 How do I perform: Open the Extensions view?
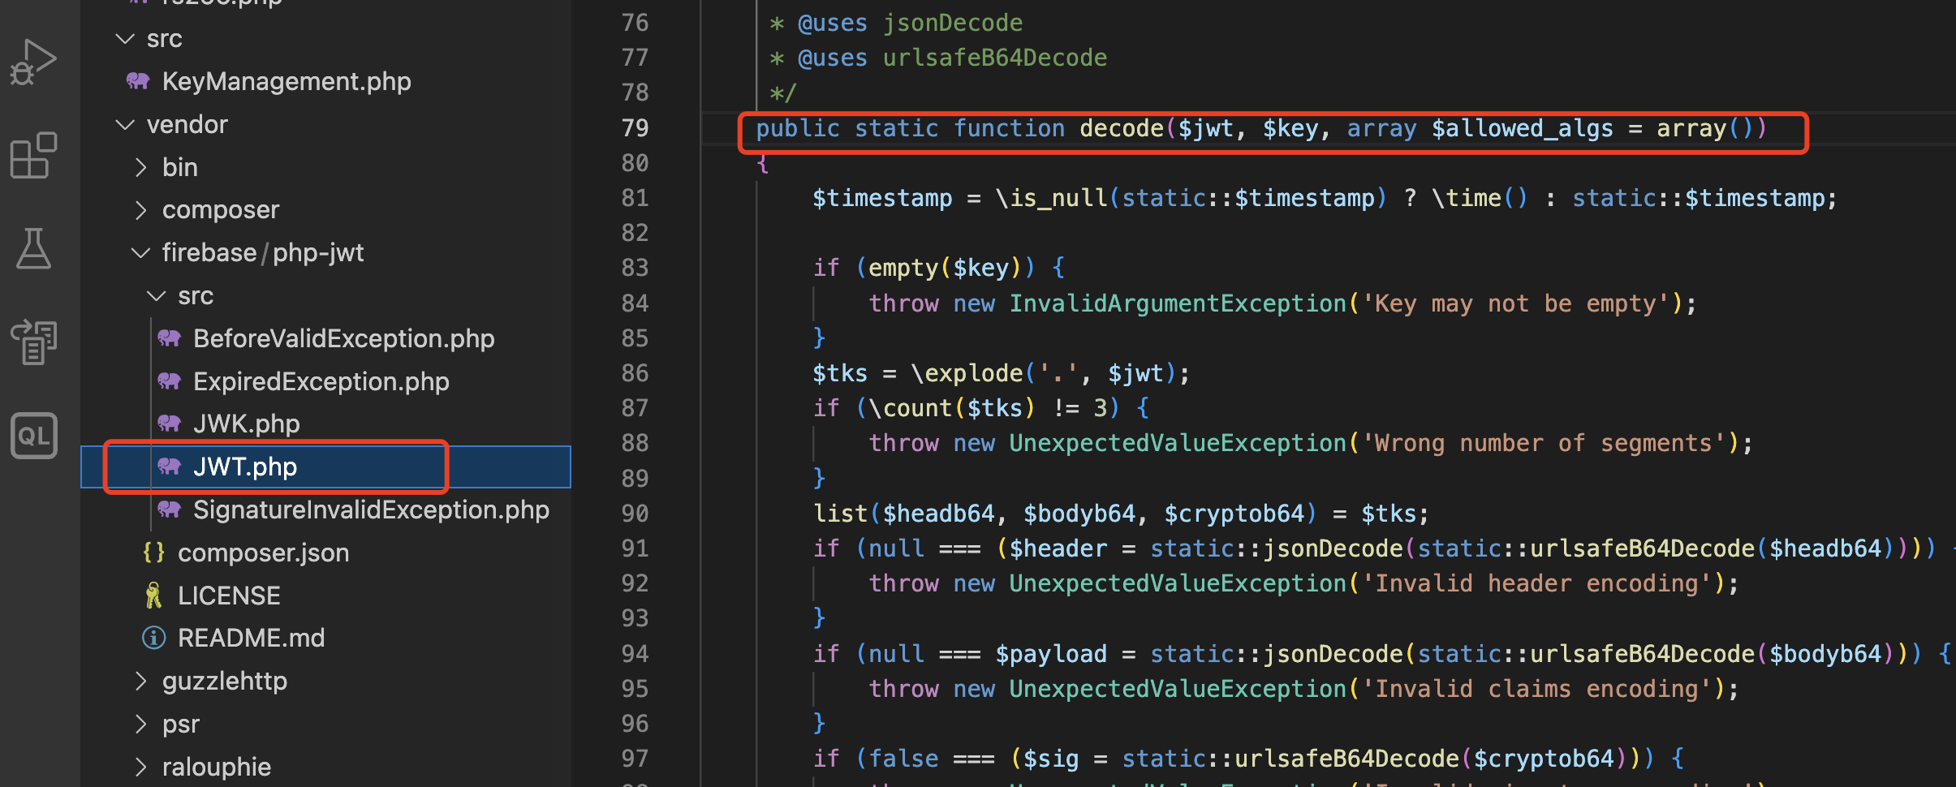[33, 154]
